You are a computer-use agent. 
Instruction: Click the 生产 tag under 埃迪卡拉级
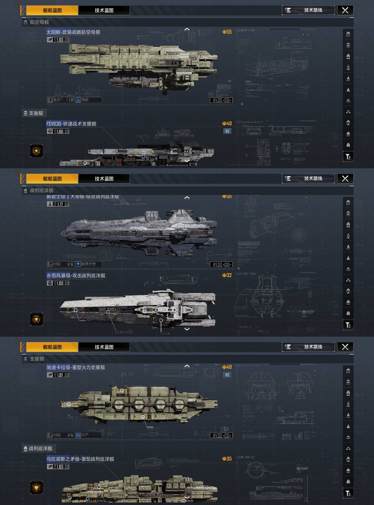89,436
